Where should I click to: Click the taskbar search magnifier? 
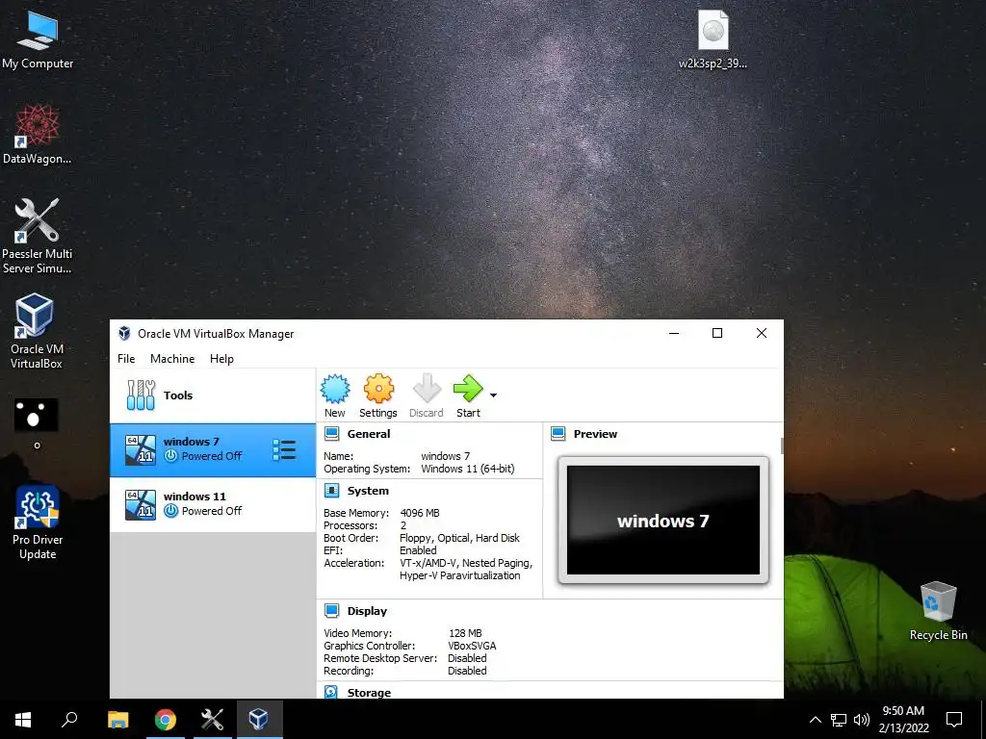coord(69,720)
